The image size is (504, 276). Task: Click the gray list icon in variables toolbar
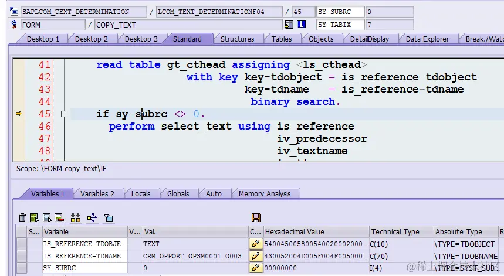[47, 217]
